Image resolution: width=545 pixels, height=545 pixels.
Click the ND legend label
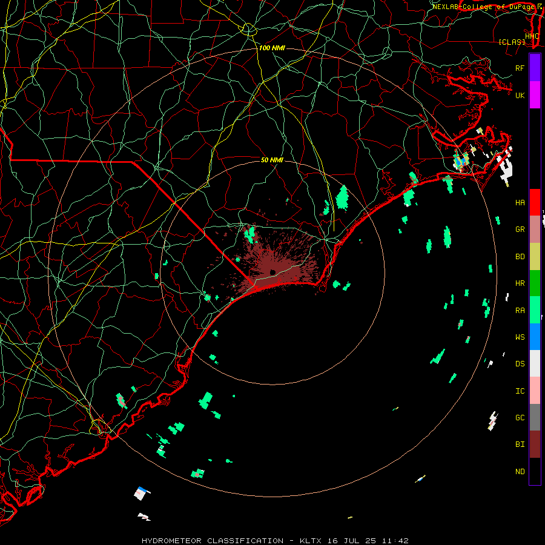point(520,471)
